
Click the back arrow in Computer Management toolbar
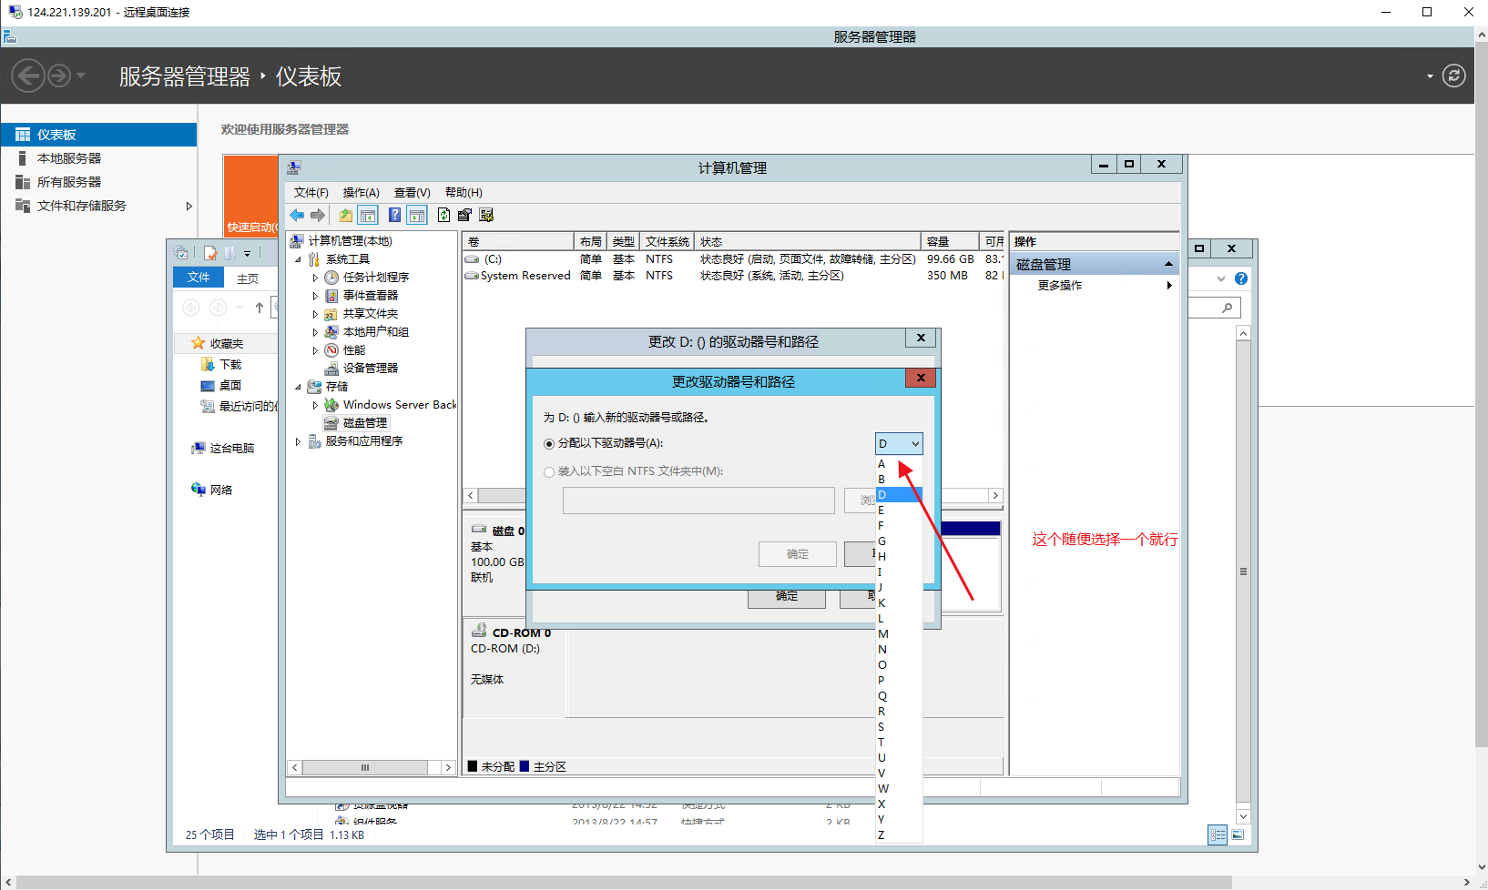pyautogui.click(x=297, y=216)
